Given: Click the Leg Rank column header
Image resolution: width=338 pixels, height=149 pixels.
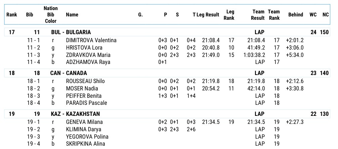Looking at the screenshot, I should click(230, 15).
